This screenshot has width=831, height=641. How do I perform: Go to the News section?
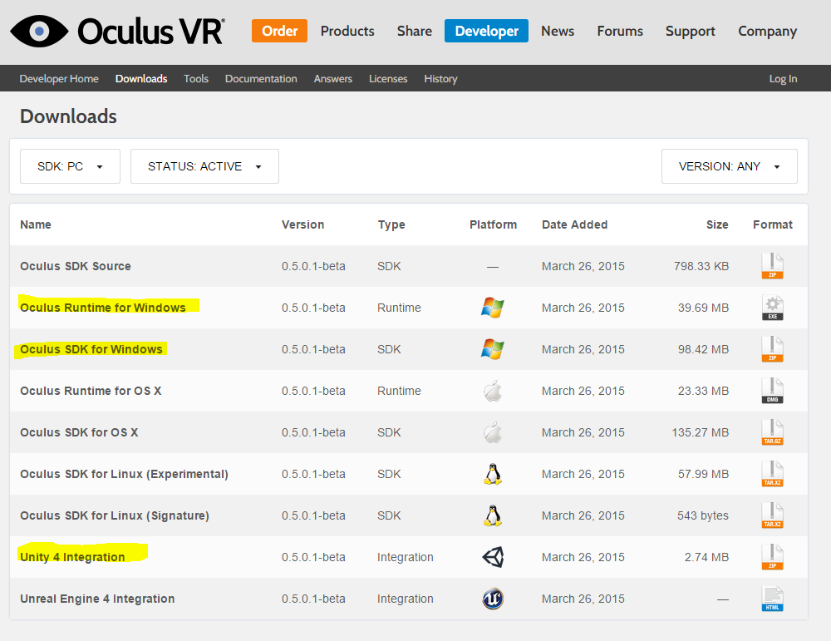[x=558, y=32]
